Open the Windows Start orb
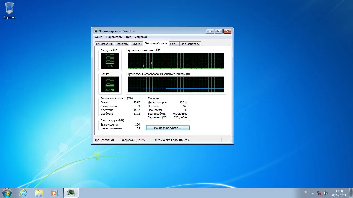The width and height of the screenshot is (353, 198). tap(7, 193)
